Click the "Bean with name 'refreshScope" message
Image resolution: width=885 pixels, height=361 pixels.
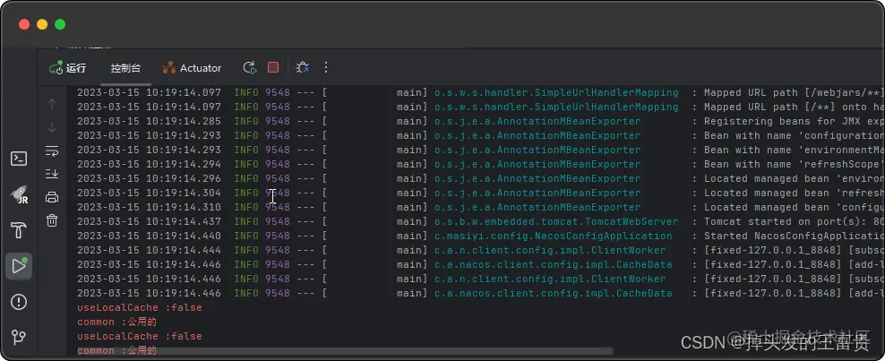pyautogui.click(x=794, y=164)
